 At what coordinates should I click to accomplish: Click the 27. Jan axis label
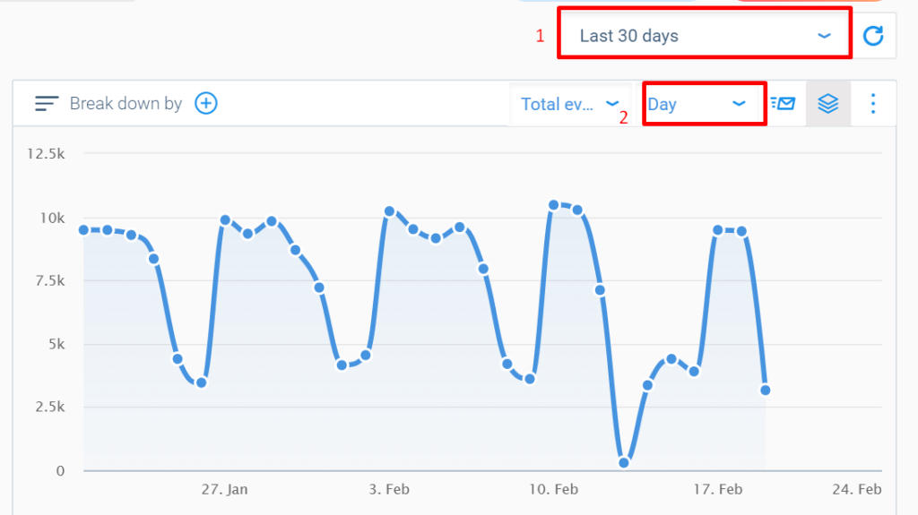coord(225,489)
